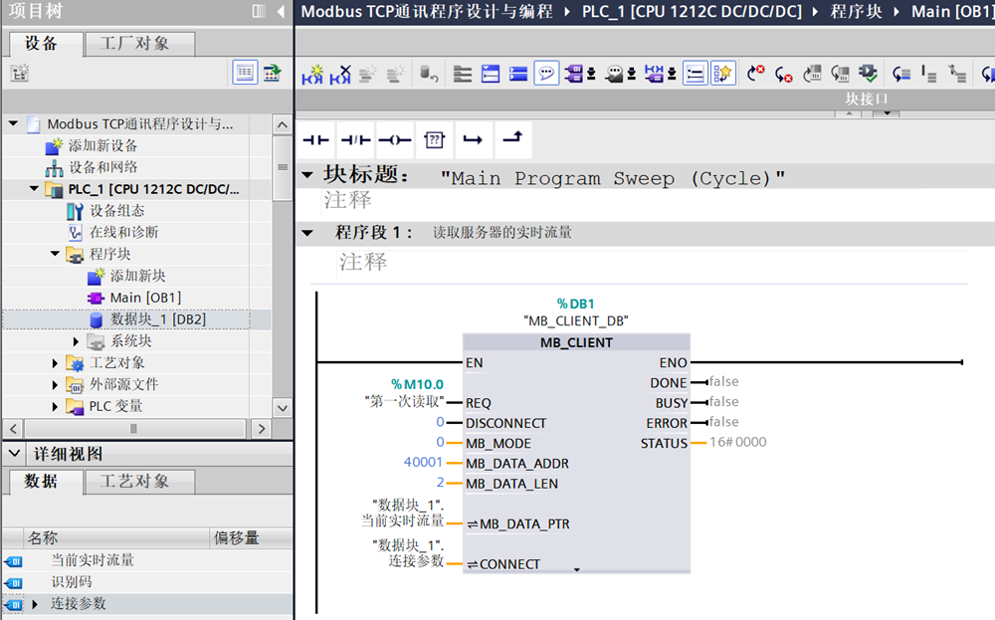Viewport: 995px width, 620px height.
Task: Insert a normally closed contact
Action: (x=354, y=140)
